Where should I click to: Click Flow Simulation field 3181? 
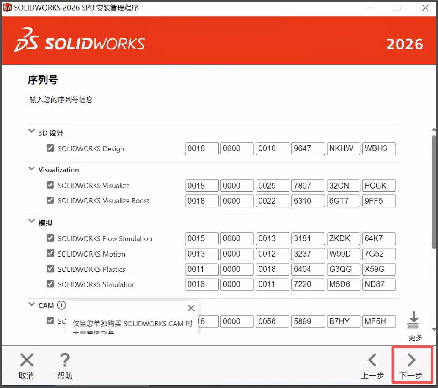click(308, 238)
